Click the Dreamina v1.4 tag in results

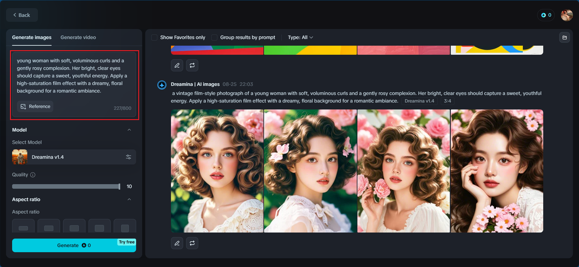pyautogui.click(x=419, y=101)
